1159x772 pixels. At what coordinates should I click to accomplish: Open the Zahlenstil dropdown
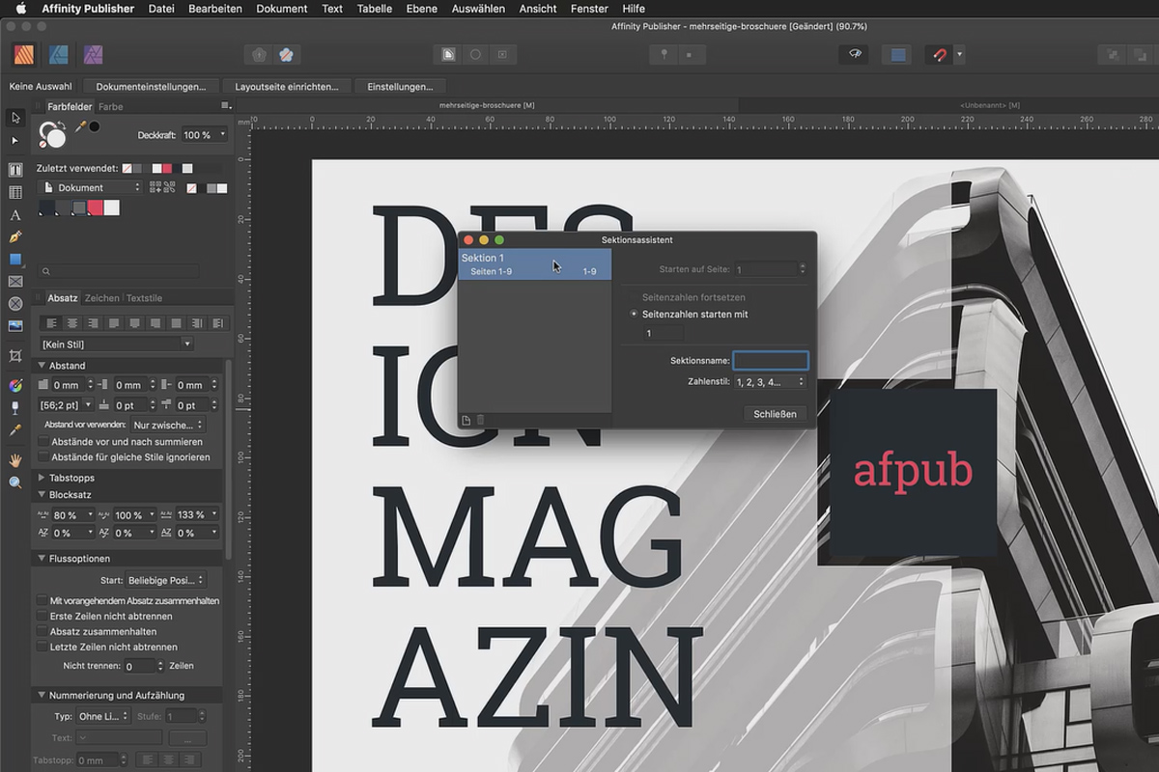(771, 381)
